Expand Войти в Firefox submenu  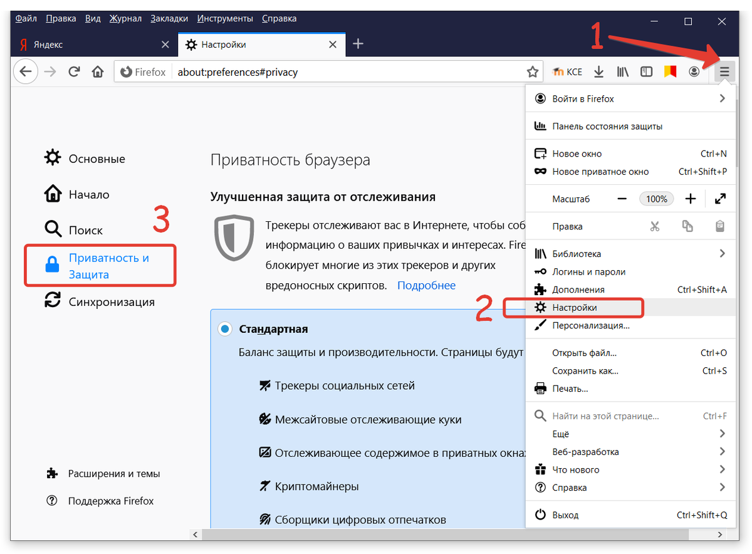click(x=722, y=98)
